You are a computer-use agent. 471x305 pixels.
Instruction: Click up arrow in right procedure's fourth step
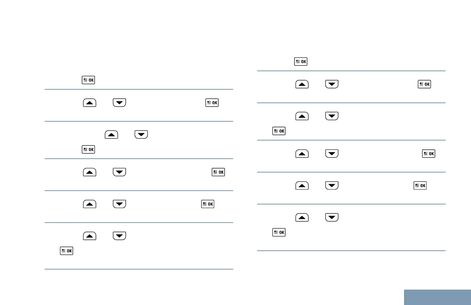pos(302,154)
